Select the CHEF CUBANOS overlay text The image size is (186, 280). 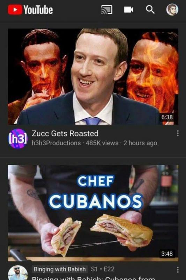[x=96, y=192]
